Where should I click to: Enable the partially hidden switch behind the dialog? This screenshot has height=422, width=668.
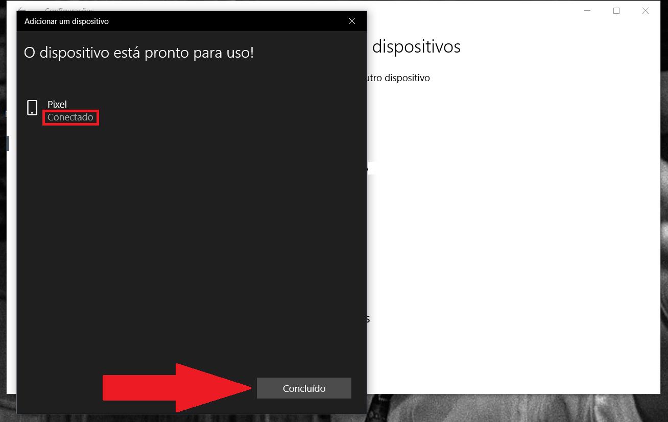(x=369, y=167)
